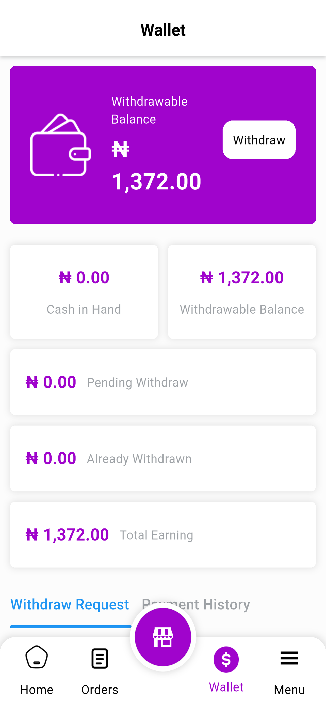The width and height of the screenshot is (326, 705).
Task: Tap the large 1,372.00 balance amount
Action: point(156,181)
